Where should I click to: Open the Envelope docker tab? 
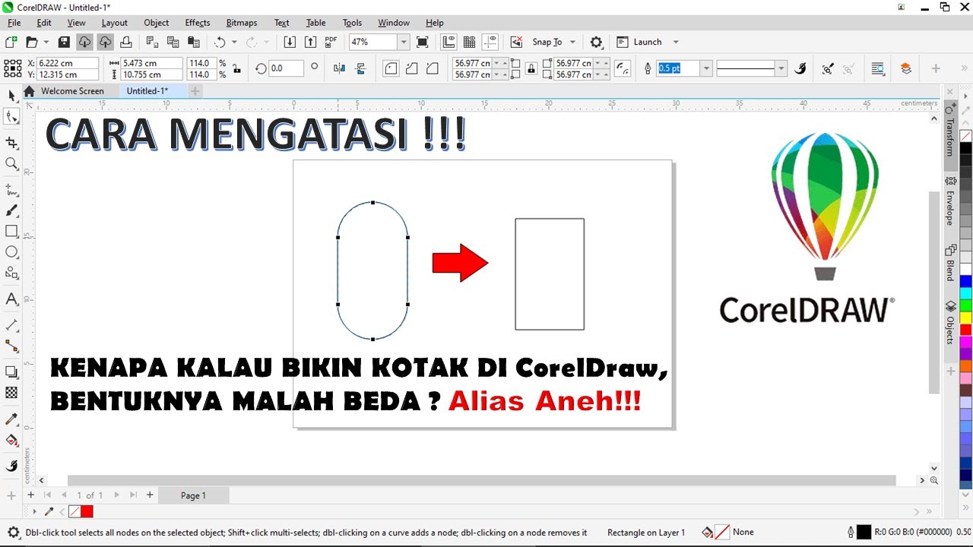point(950,201)
